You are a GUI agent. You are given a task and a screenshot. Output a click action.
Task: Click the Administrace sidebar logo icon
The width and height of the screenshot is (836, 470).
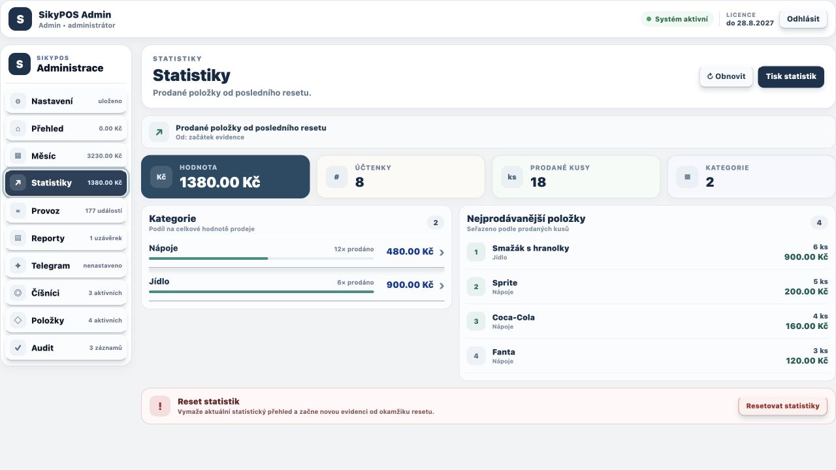[20, 64]
